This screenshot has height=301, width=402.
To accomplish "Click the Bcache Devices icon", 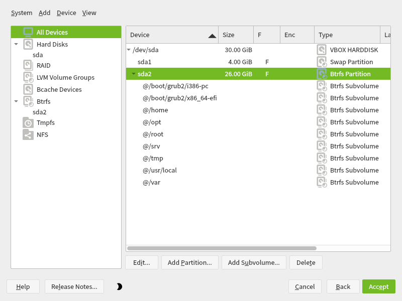I will pos(27,89).
